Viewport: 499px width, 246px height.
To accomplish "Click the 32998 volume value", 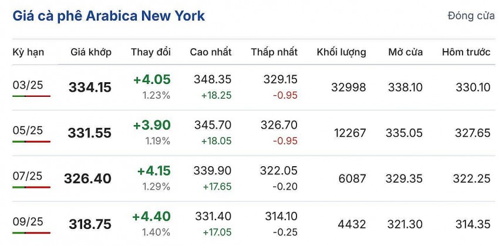I will click(348, 87).
